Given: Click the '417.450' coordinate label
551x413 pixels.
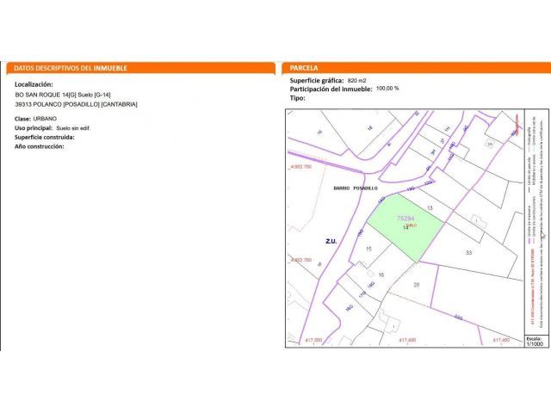Looking at the screenshot, I should point(501,341).
